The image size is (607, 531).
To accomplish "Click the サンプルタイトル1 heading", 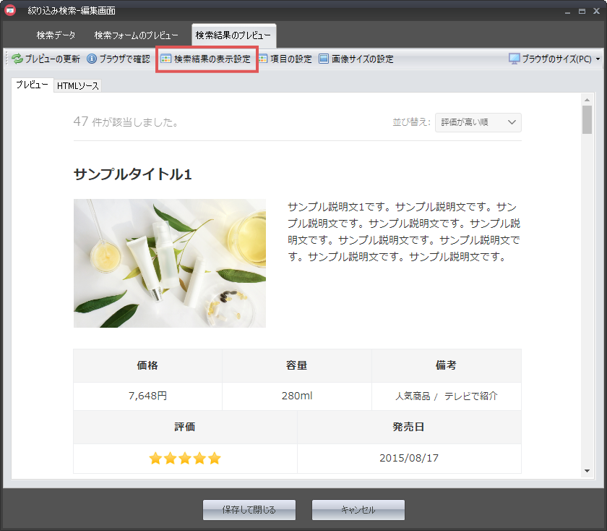I will coord(132,174).
